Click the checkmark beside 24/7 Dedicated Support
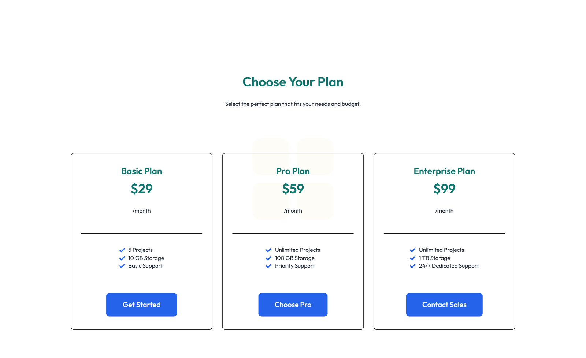 click(412, 266)
